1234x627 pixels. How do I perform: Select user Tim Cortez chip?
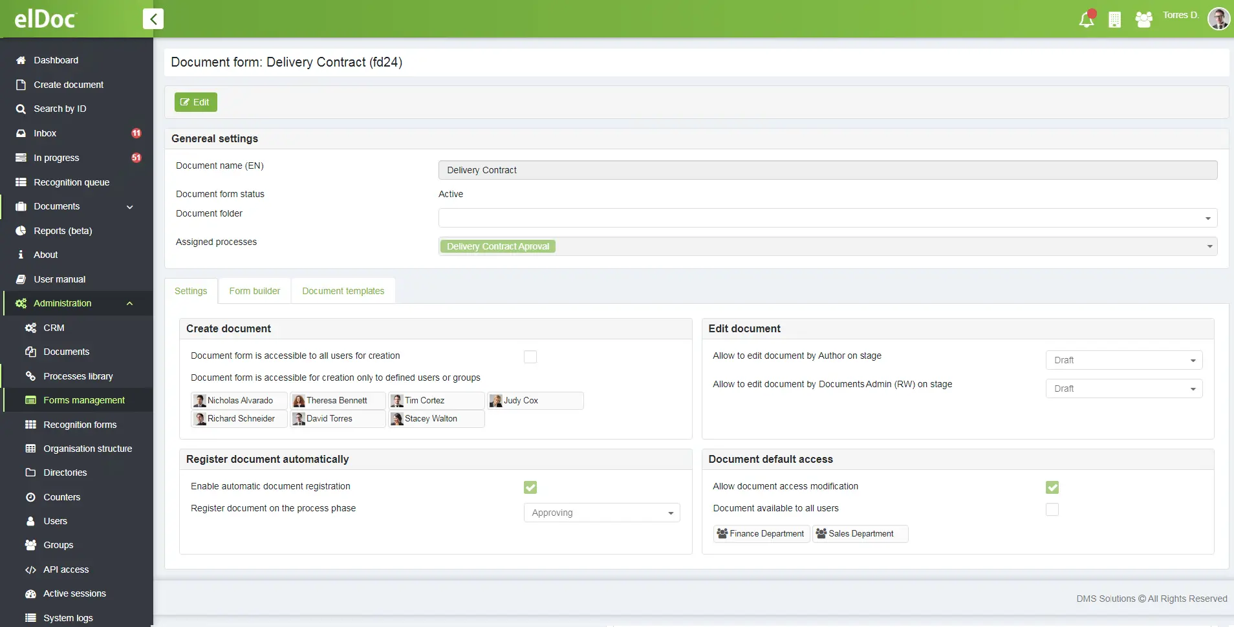pos(437,401)
